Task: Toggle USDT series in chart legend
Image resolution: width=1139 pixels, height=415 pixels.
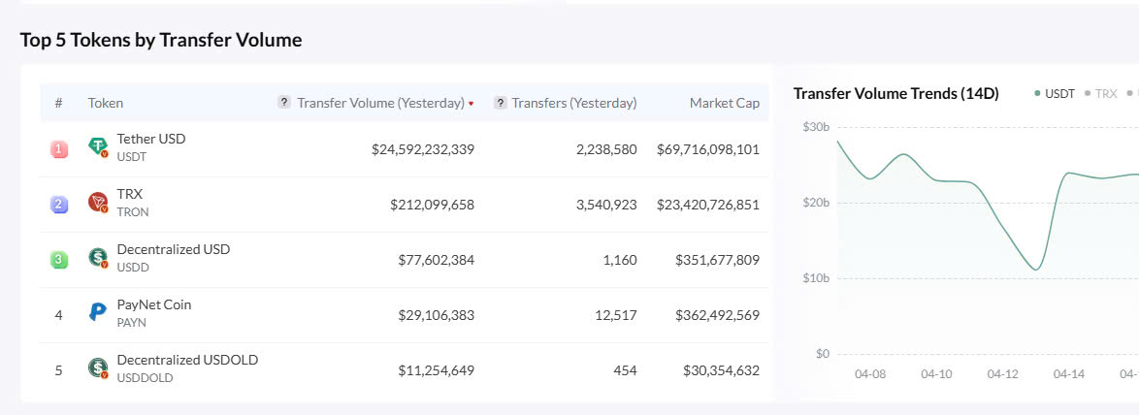Action: point(1055,94)
